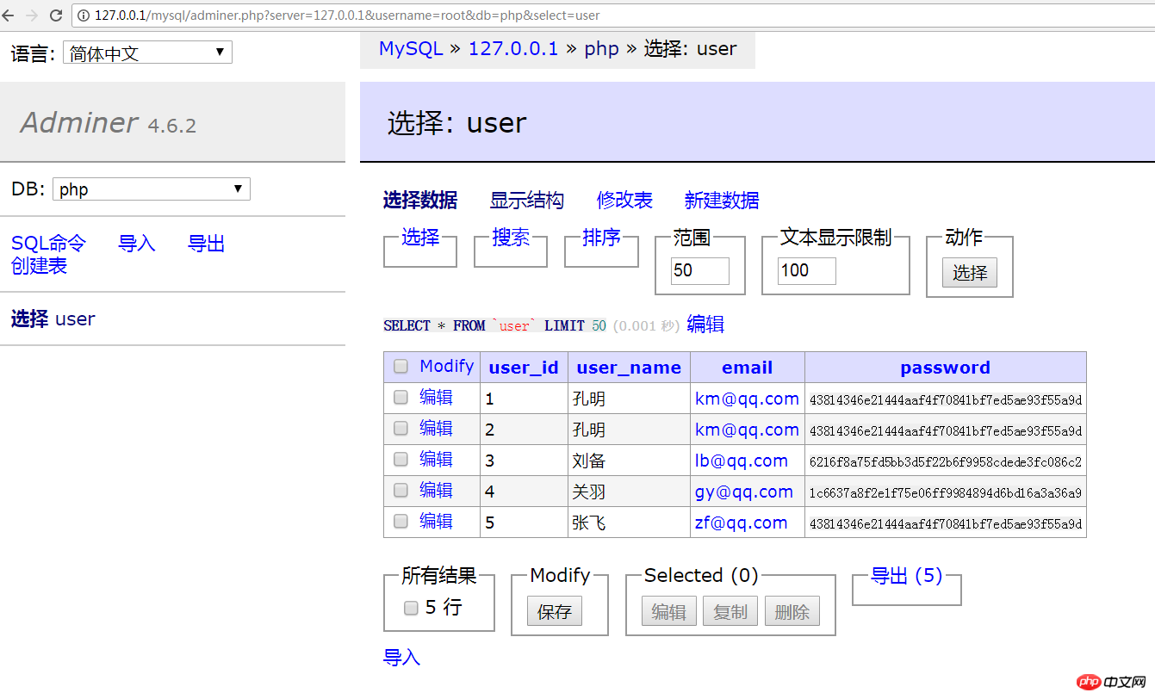Image resolution: width=1155 pixels, height=699 pixels.
Task: Open the SQL命令 link
Action: pyautogui.click(x=48, y=244)
